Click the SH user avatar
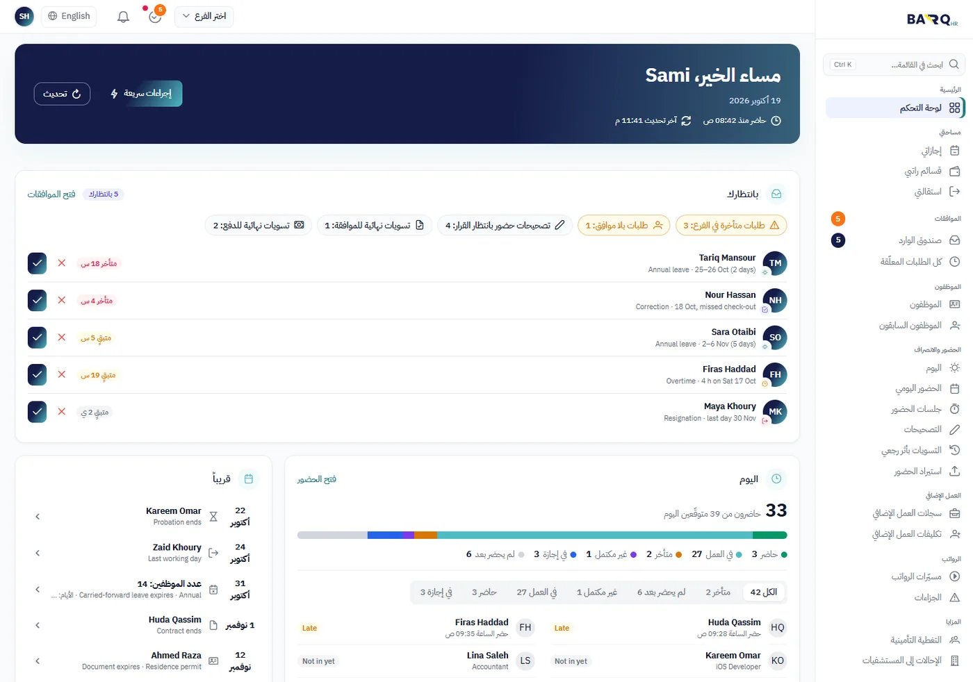This screenshot has width=973, height=682. click(24, 16)
